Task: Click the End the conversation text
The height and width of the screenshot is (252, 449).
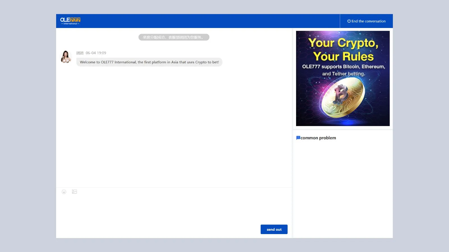Action: point(368,21)
